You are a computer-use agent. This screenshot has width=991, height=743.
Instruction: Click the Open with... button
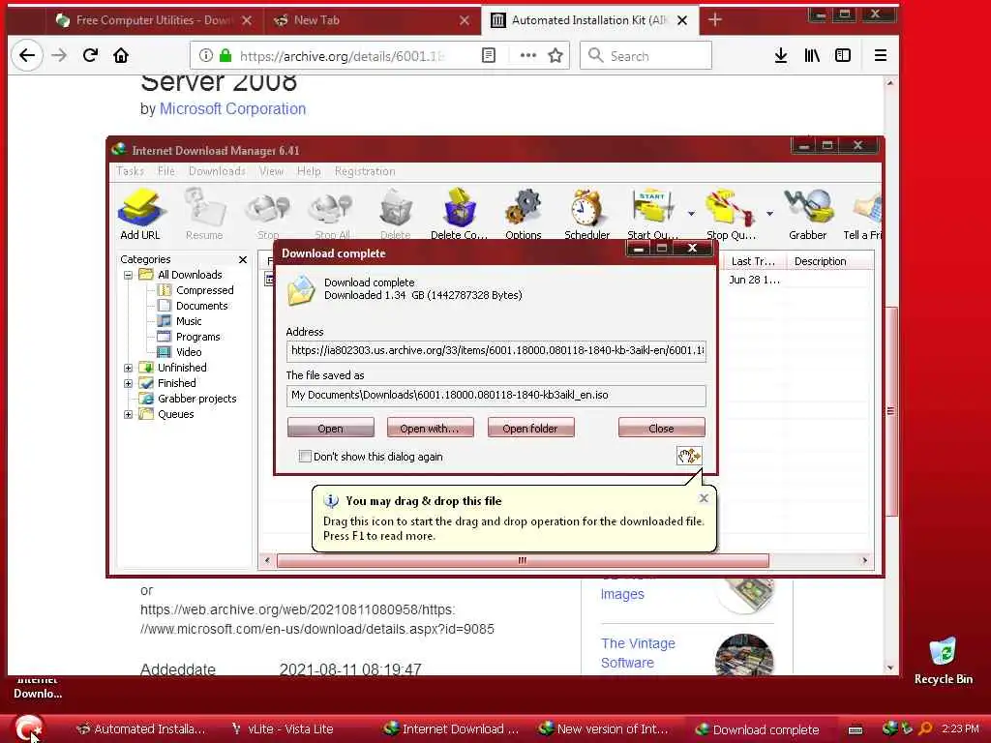click(431, 428)
